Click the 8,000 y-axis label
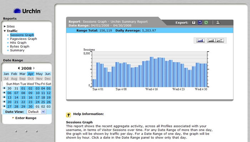Image resolution: width=250 pixels, height=142 pixels. click(87, 53)
